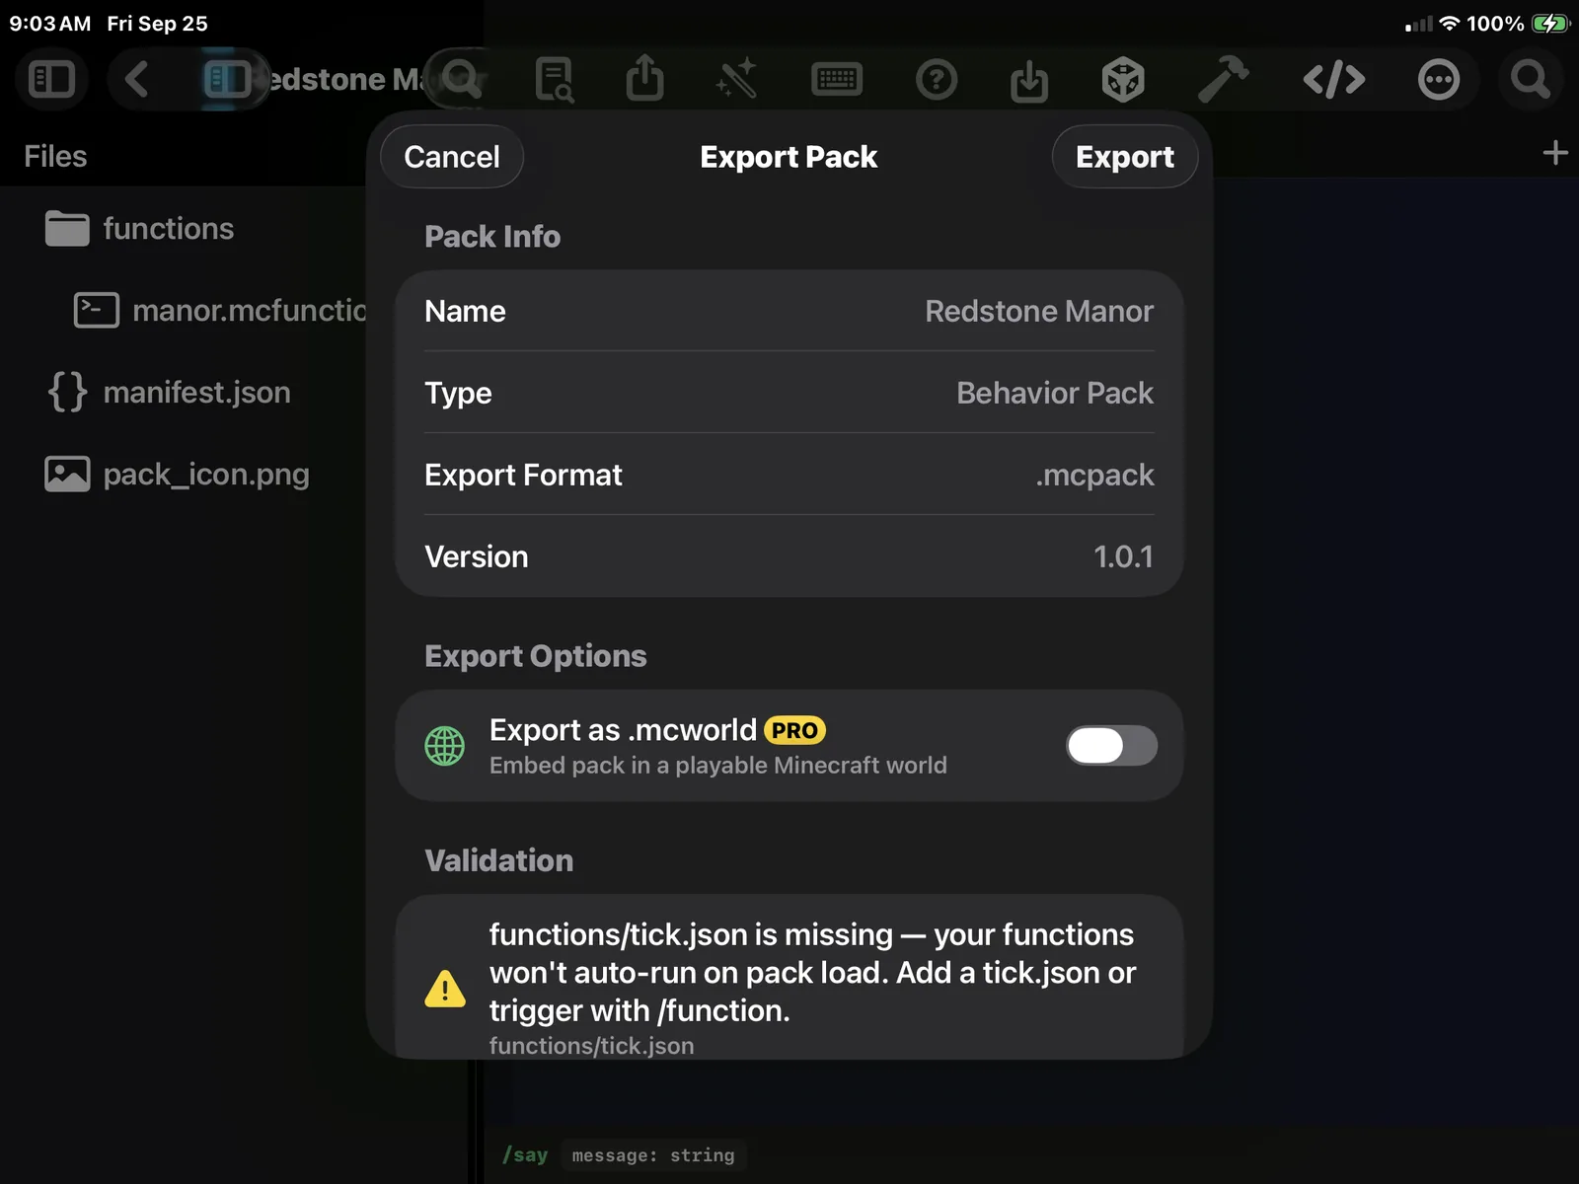The image size is (1579, 1184).
Task: Select the hammer build tool
Action: click(1223, 79)
